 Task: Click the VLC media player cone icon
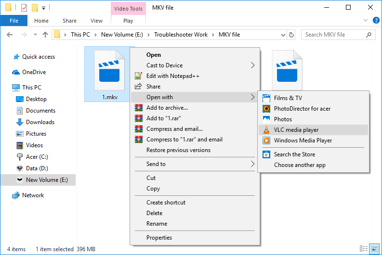pos(266,130)
